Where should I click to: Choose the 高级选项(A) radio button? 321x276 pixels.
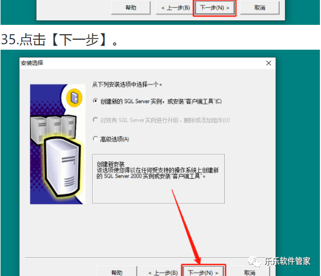pos(95,139)
